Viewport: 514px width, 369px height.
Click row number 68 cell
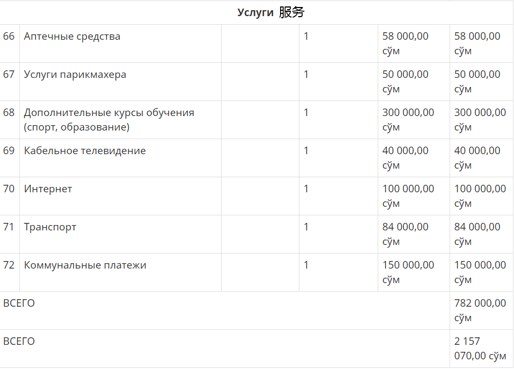tap(9, 113)
